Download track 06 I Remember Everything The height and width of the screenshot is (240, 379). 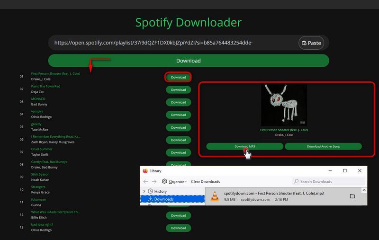click(179, 140)
